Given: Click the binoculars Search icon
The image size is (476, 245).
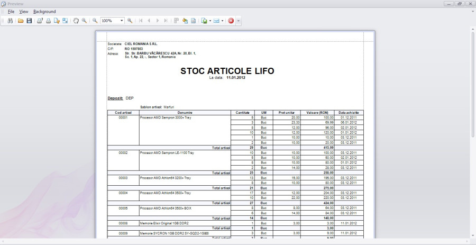Looking at the screenshot, I should [x=10, y=21].
